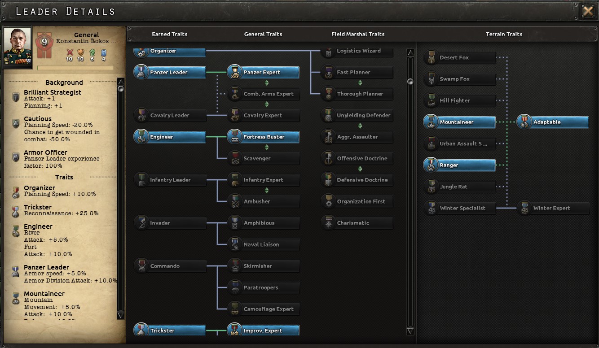
Task: Click the Field Marshal Traits header
Action: [358, 34]
